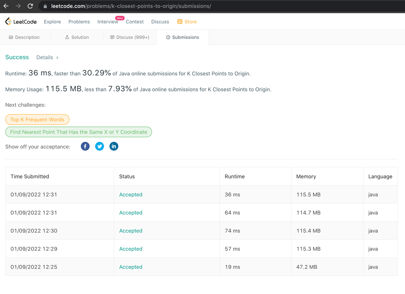Share acceptance on LinkedIn

coord(114,146)
